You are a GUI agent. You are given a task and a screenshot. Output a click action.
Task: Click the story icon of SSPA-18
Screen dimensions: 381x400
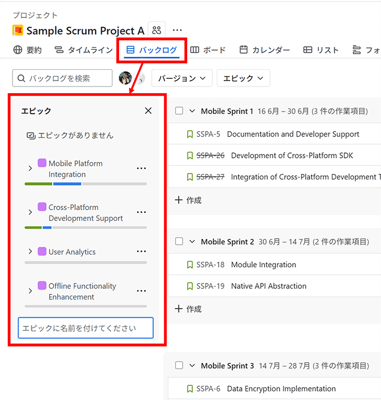189,265
